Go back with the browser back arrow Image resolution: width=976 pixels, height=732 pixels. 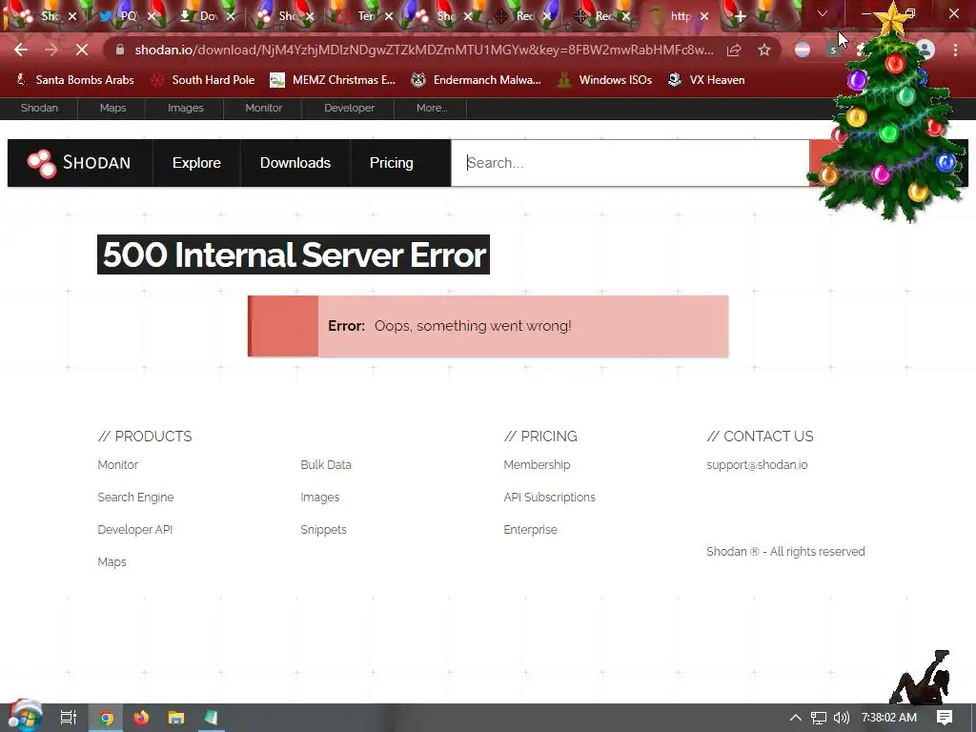pyautogui.click(x=21, y=50)
